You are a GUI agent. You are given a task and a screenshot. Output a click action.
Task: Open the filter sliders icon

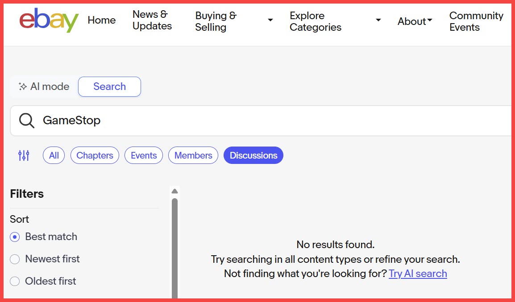point(24,155)
